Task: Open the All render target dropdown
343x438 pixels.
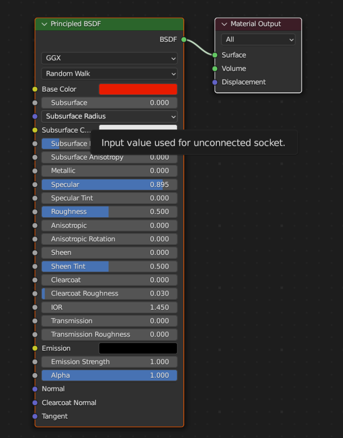Action: pyautogui.click(x=258, y=39)
